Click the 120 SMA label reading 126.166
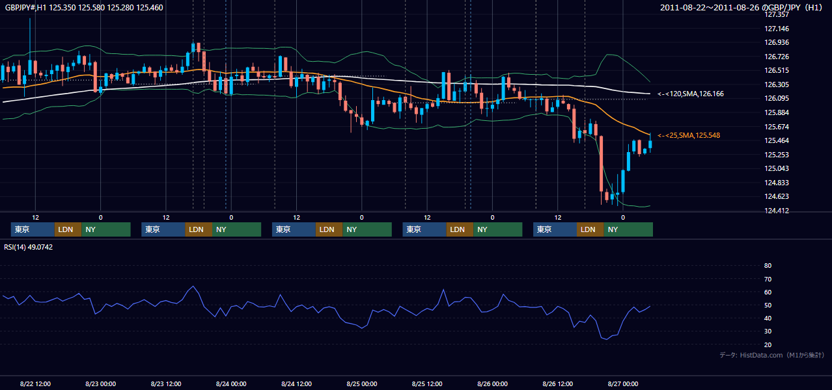 [x=691, y=94]
